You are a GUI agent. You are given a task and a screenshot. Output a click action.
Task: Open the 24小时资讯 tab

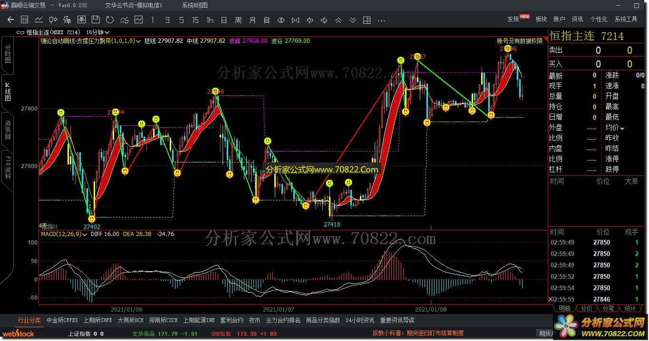[x=360, y=320]
